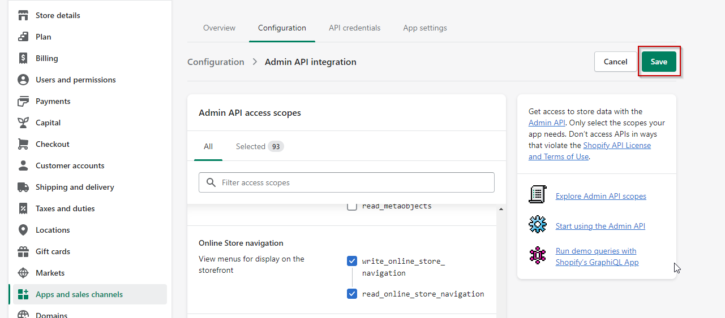The width and height of the screenshot is (725, 318).
Task: Click the Locations pin icon
Action: (23, 230)
